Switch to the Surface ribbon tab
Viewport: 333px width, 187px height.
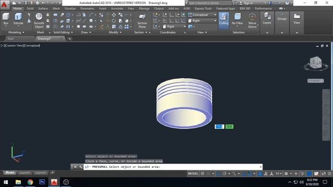click(x=43, y=8)
